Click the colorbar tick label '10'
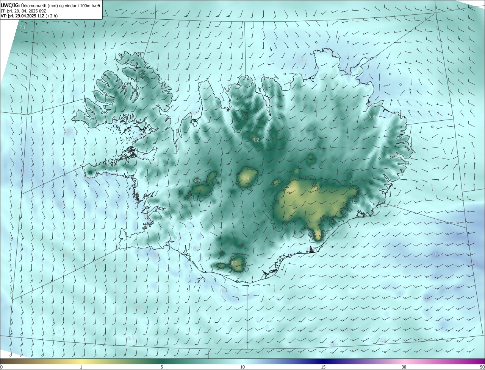Screen dimensions: 485x370 (x=242, y=367)
